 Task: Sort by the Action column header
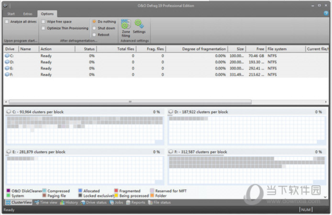57,49
